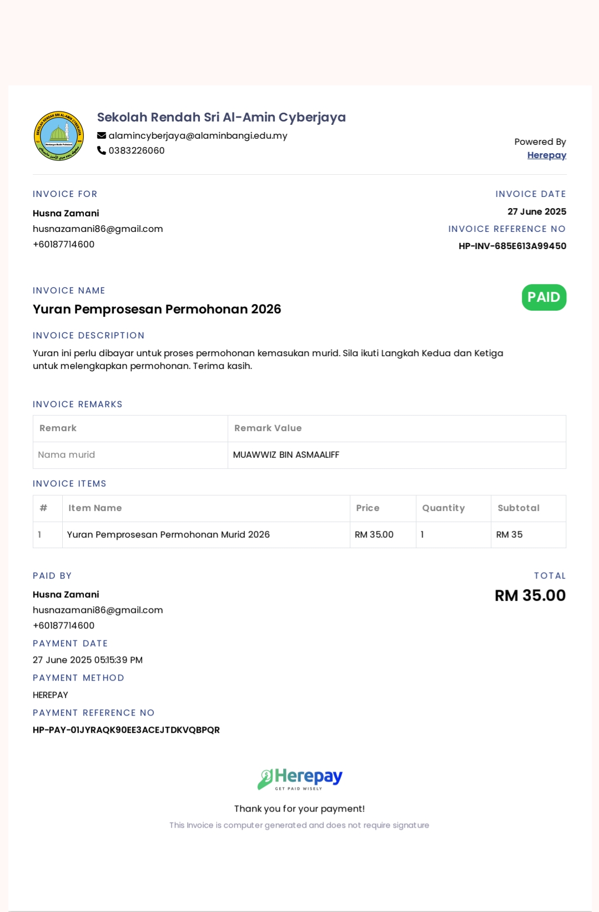Open the Herepay powered-by link
Viewport: 599px width, 912px height.
click(547, 155)
